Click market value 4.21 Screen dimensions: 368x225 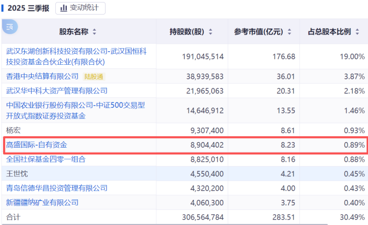(x=288, y=174)
